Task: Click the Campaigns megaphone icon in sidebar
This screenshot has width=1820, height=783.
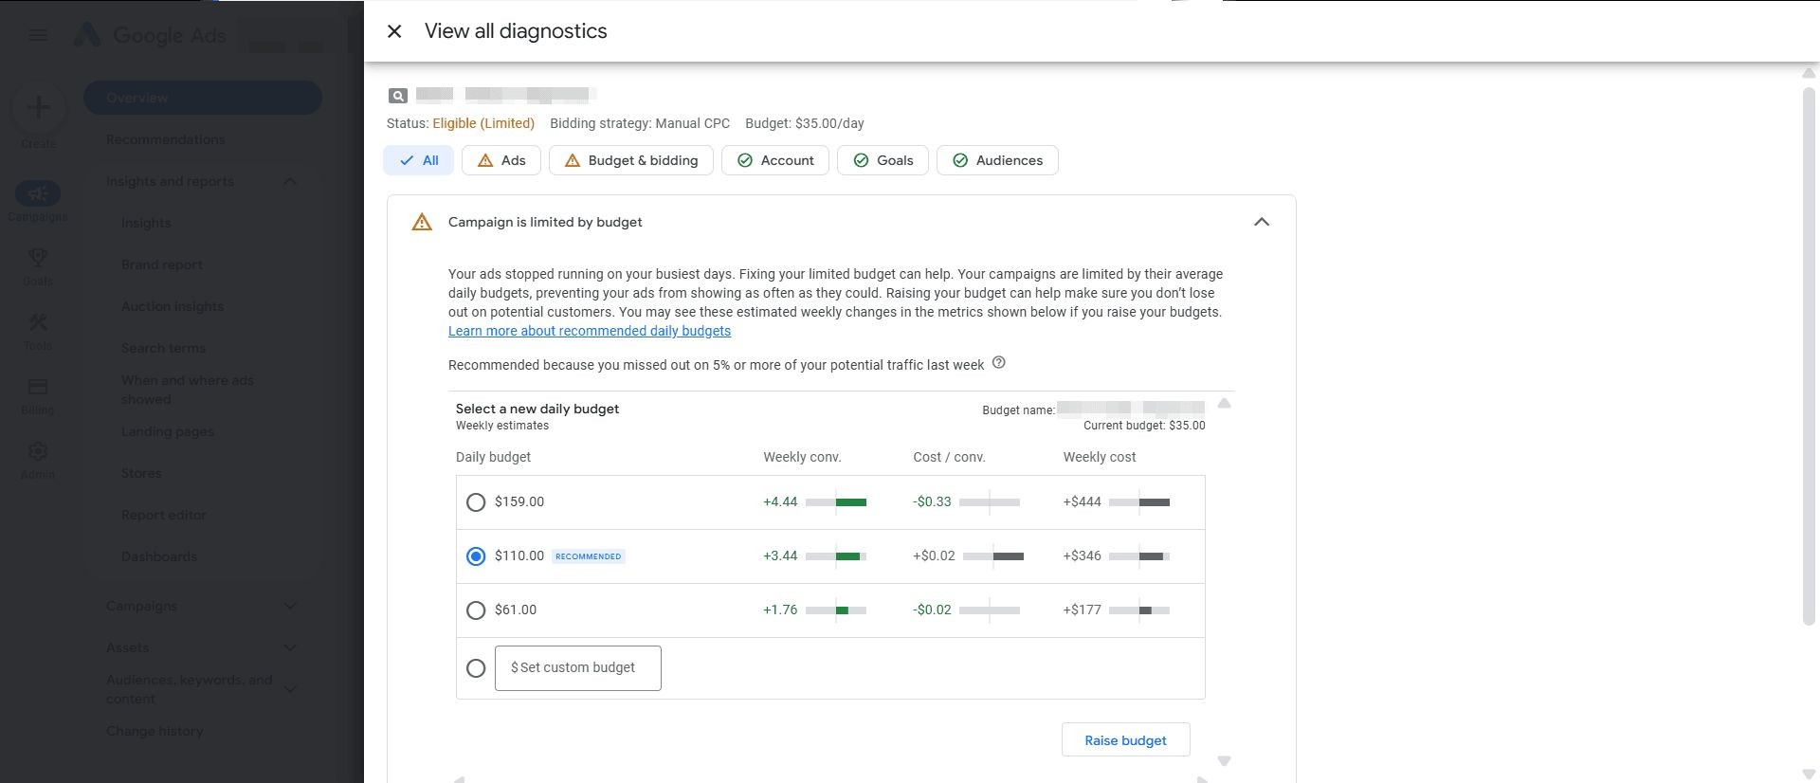Action: 38,194
